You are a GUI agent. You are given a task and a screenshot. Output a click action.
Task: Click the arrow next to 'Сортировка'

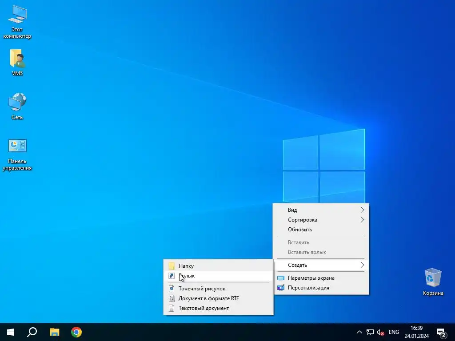point(362,219)
